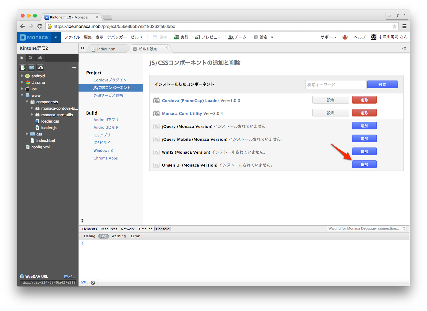Collapse the file tree side panel
The image size is (427, 311).
(82, 48)
